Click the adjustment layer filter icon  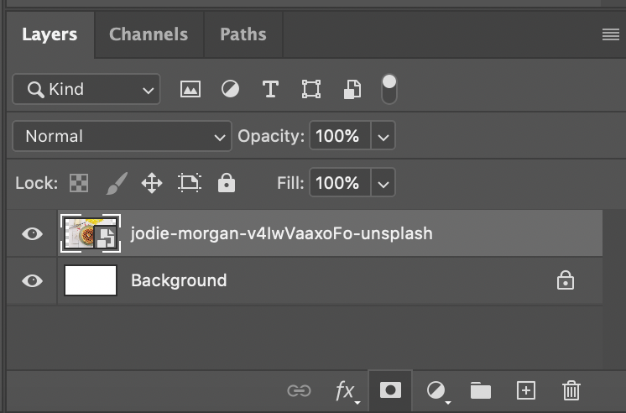coord(230,89)
